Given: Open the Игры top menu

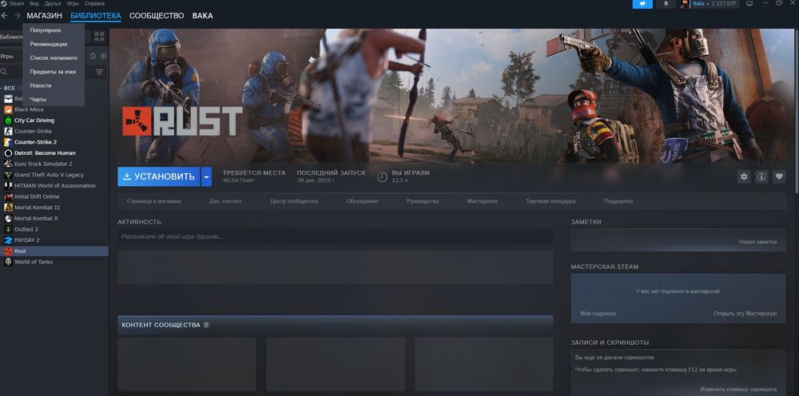Looking at the screenshot, I should [x=73, y=3].
